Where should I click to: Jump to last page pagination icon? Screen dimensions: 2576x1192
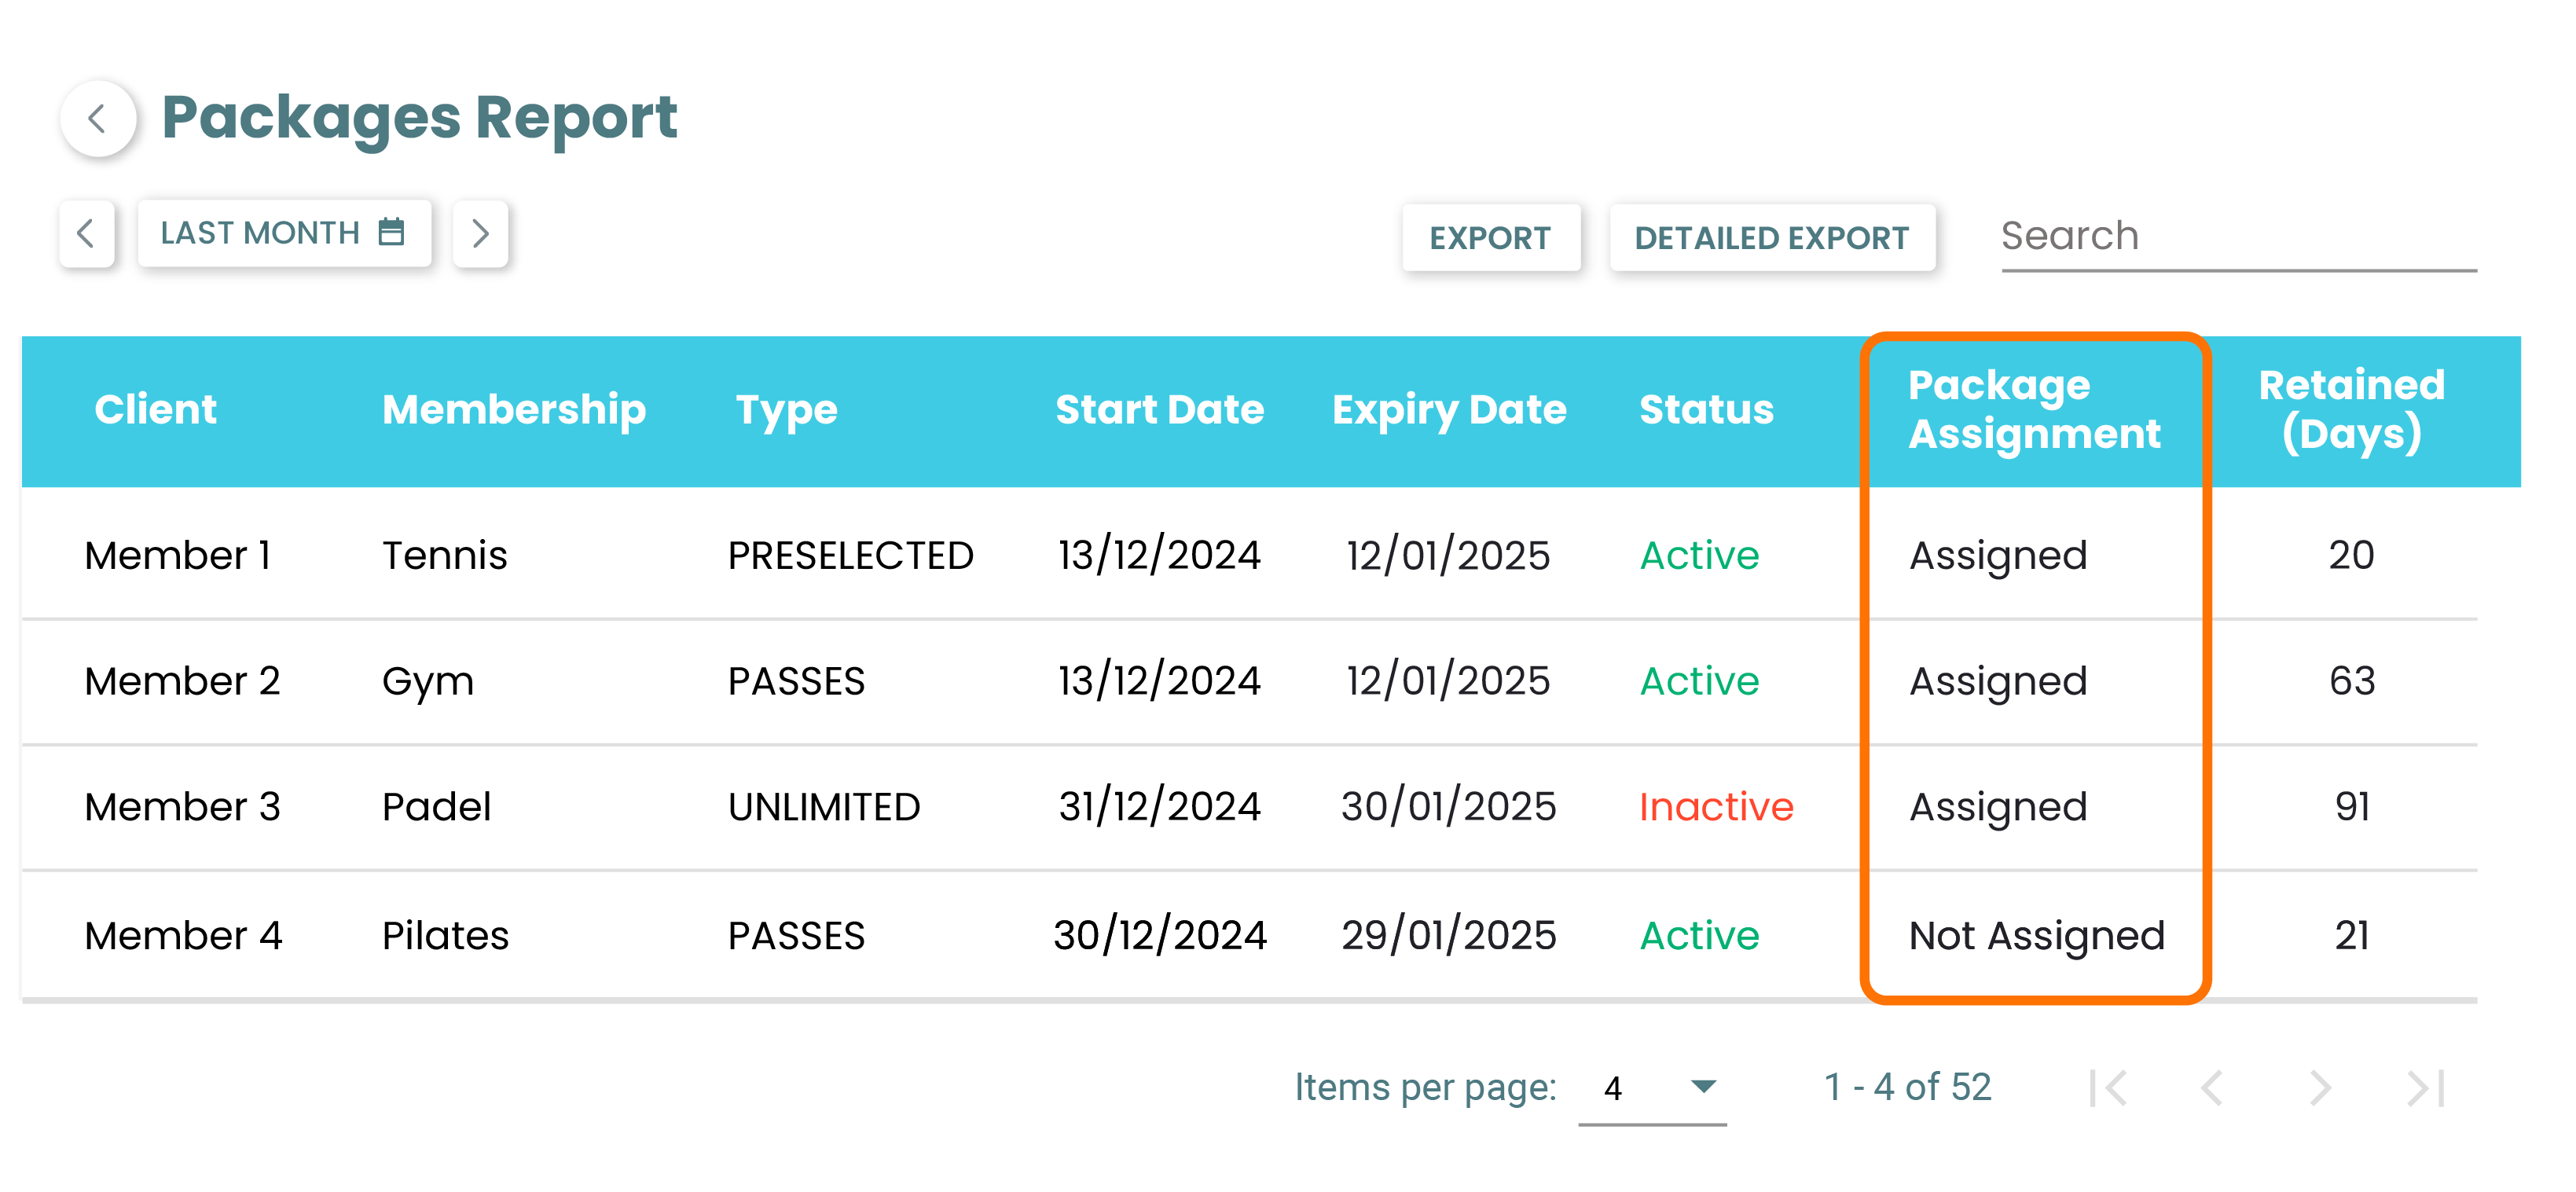click(x=2426, y=1087)
